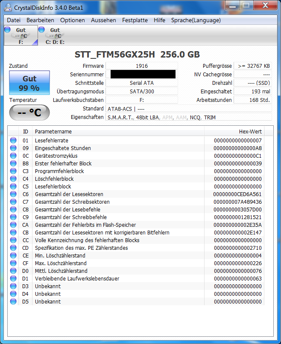The width and height of the screenshot is (281, 344).
Task: Click the ID column header
Action: (x=26, y=132)
